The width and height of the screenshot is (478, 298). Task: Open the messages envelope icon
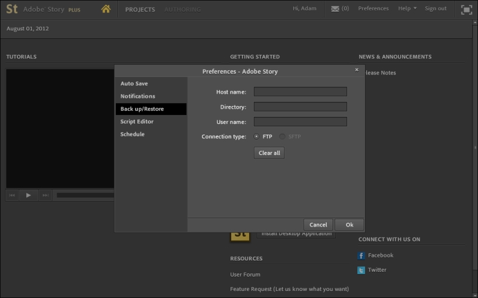[335, 9]
